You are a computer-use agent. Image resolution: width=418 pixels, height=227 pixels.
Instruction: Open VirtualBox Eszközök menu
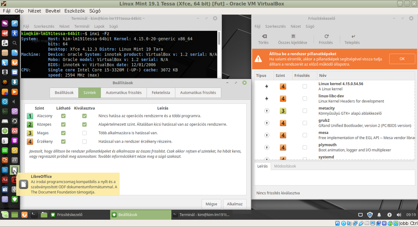75,11
